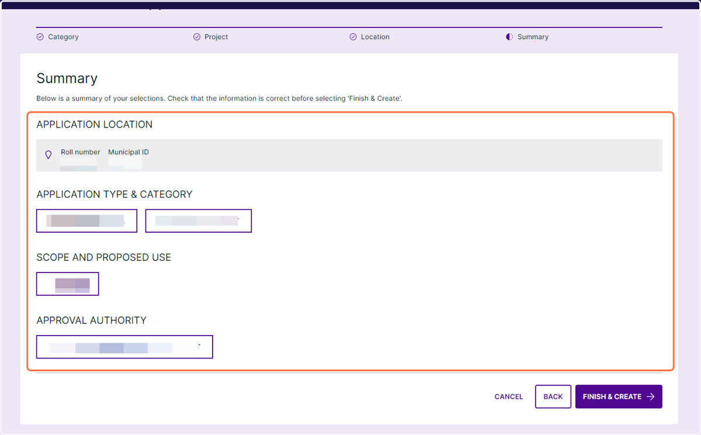Click the Summary step half-circle icon
The height and width of the screenshot is (435, 701).
pos(509,37)
